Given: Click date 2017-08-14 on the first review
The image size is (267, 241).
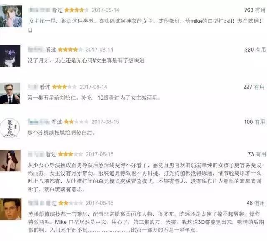Looking at the screenshot, I should 106,10.
